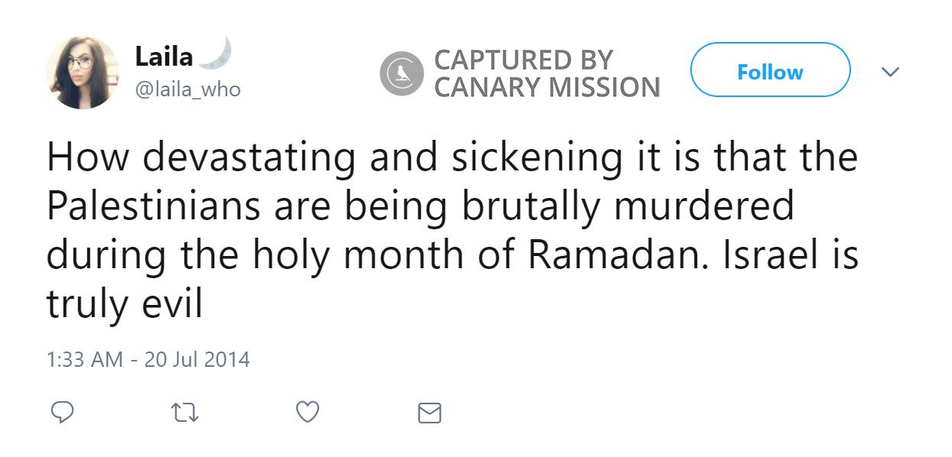Send via direct message envelope icon
This screenshot has height=457, width=952.
pyautogui.click(x=429, y=413)
